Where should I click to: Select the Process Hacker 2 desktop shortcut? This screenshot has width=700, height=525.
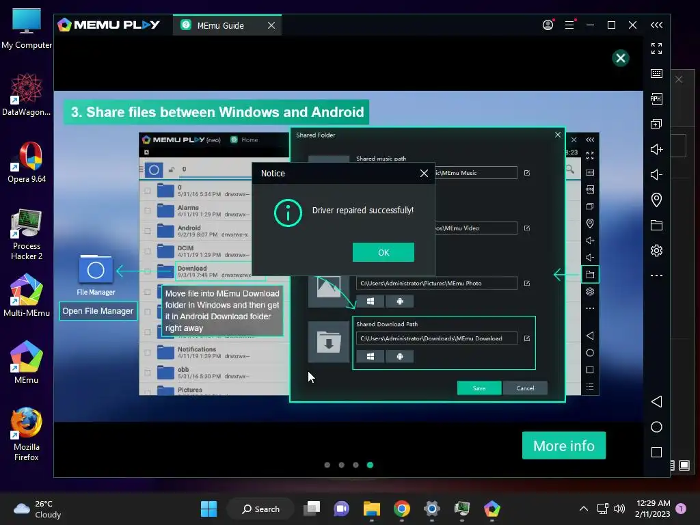click(27, 234)
